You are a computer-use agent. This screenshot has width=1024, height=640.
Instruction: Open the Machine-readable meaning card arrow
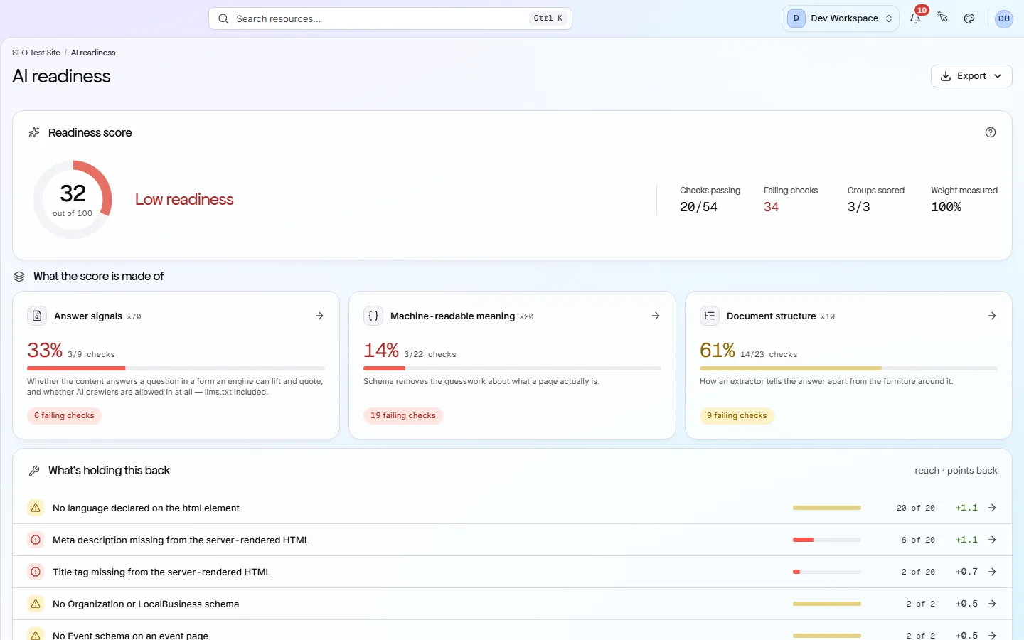point(656,316)
